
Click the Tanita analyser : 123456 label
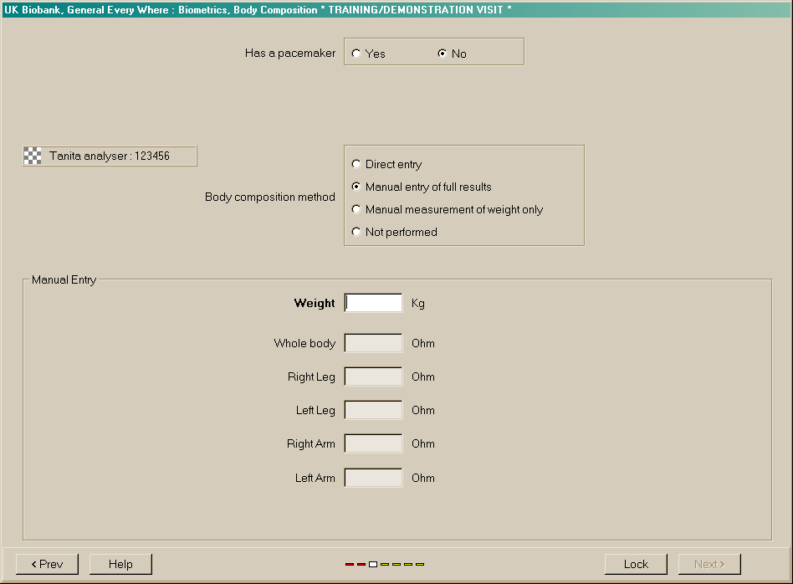click(110, 156)
